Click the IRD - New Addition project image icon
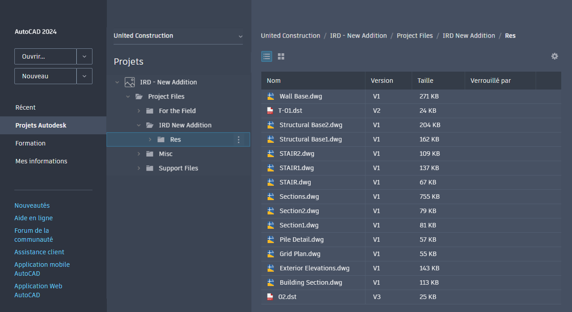The image size is (572, 312). point(130,82)
